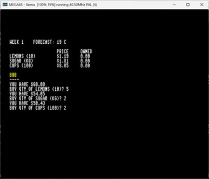Click the YOU HAVE $50.43 line
209x179 pixels.
pos(27,103)
